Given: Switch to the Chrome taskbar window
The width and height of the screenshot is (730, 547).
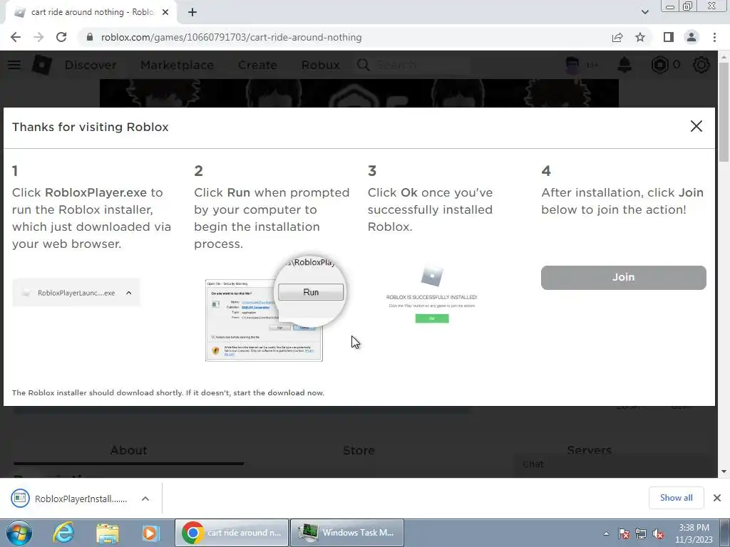Looking at the screenshot, I should 232,533.
